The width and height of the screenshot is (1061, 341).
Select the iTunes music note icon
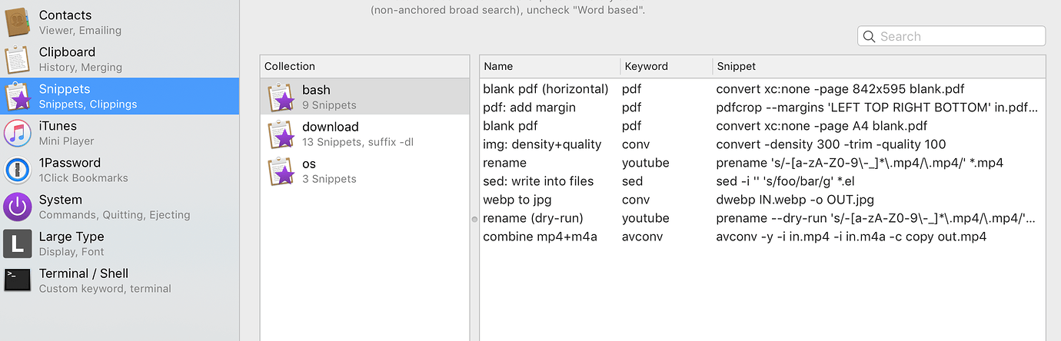(18, 133)
